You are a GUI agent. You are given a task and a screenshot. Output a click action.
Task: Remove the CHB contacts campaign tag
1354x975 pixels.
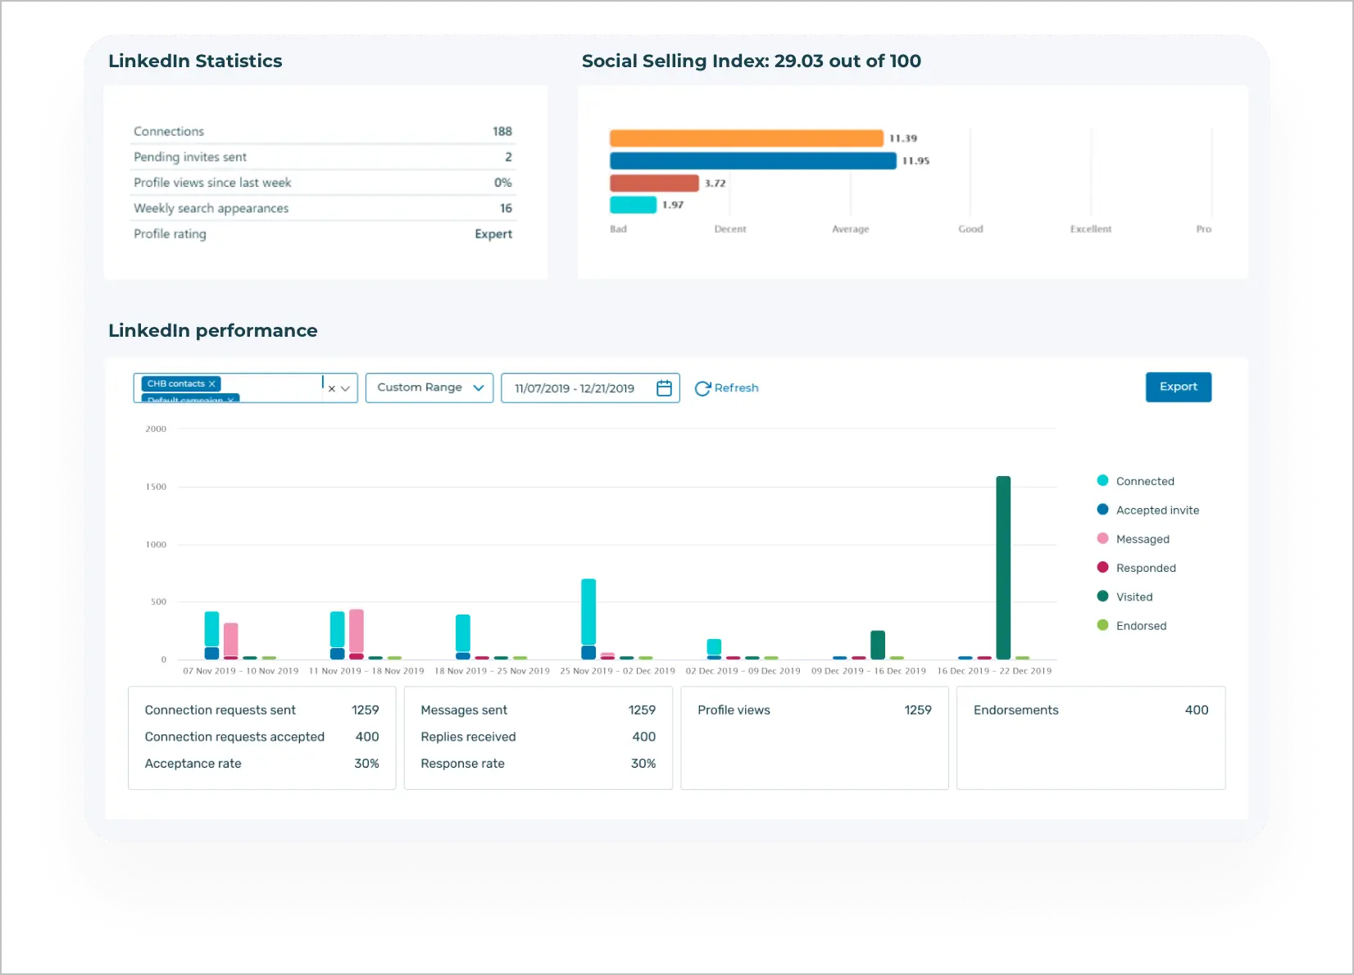tap(211, 383)
